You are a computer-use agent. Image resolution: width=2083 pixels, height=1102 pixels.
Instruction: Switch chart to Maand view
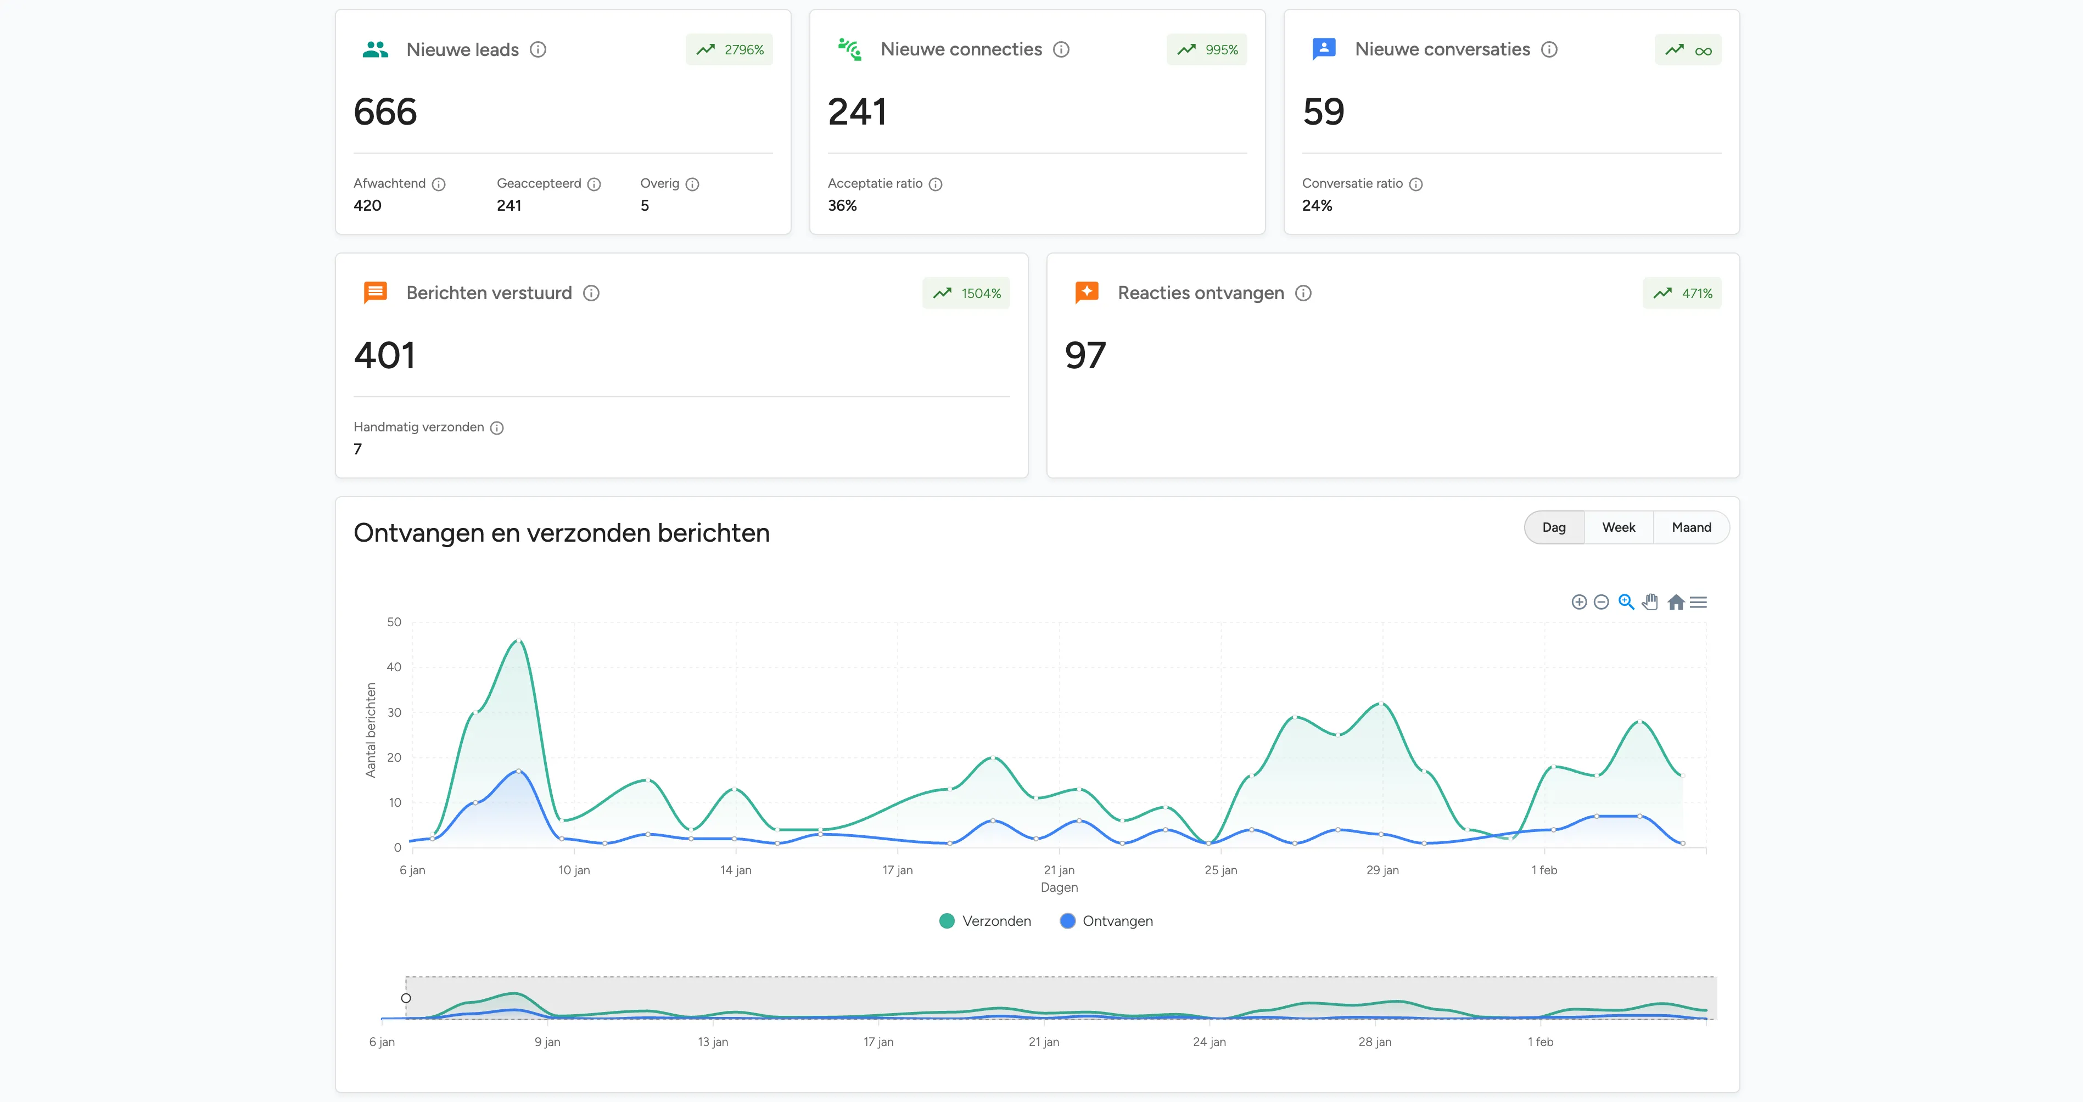[1691, 527]
